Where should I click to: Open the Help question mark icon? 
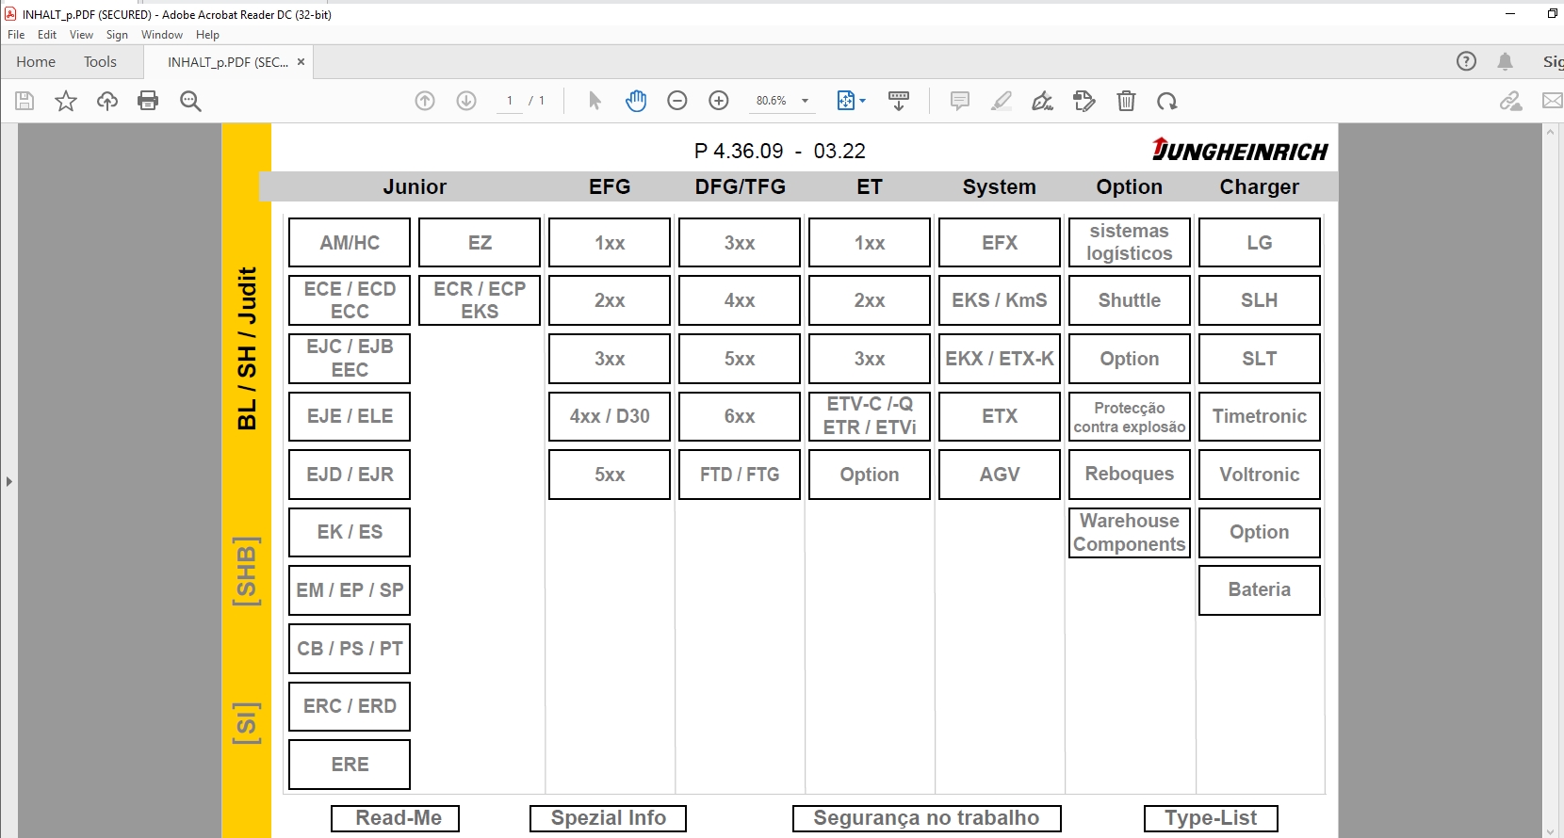(x=1466, y=61)
